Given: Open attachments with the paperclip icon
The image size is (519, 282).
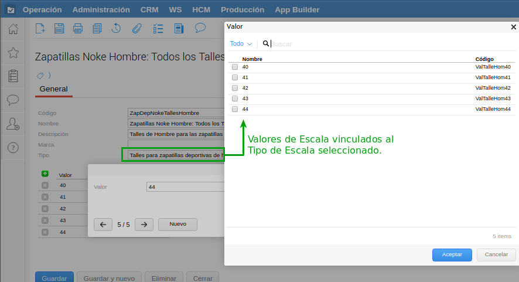Looking at the screenshot, I should pos(136,28).
